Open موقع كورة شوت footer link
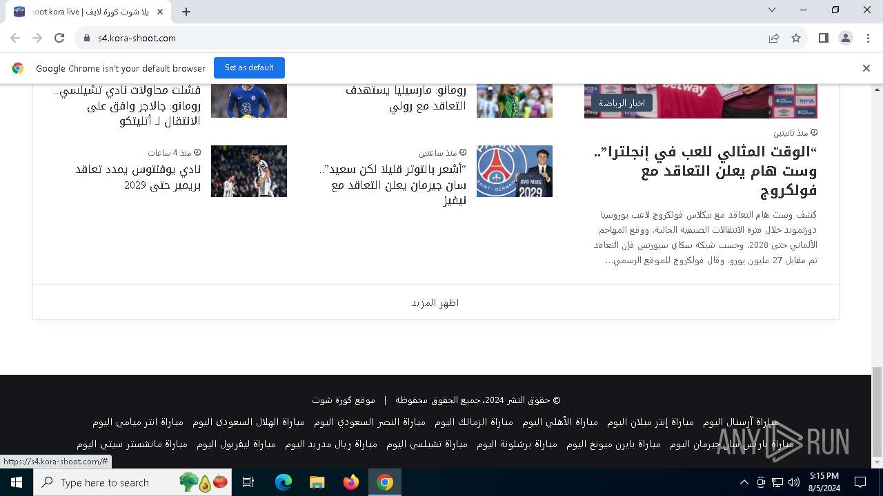 344,400
